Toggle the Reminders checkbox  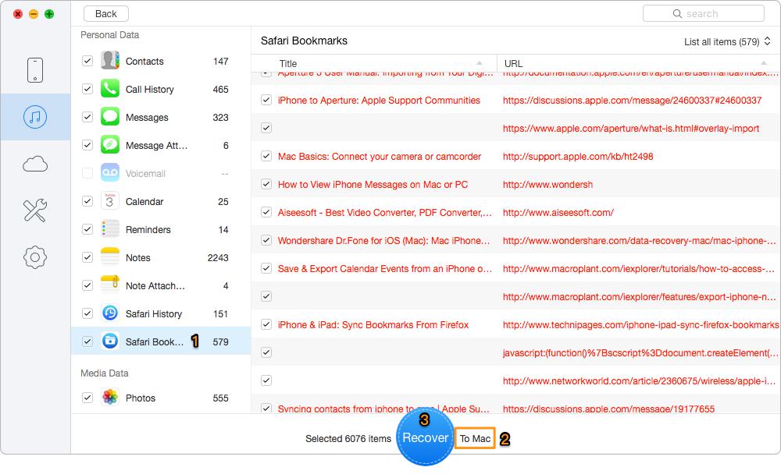pyautogui.click(x=87, y=229)
